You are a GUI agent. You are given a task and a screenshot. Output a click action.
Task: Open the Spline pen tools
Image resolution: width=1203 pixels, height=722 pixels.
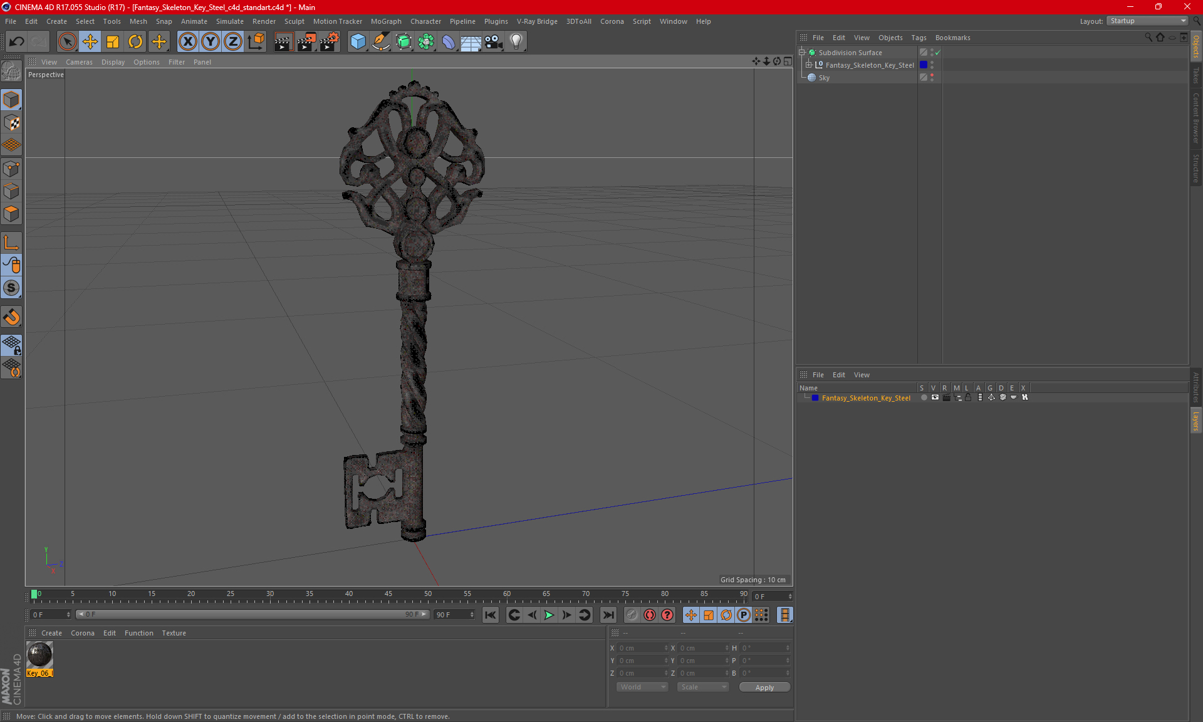(x=380, y=41)
